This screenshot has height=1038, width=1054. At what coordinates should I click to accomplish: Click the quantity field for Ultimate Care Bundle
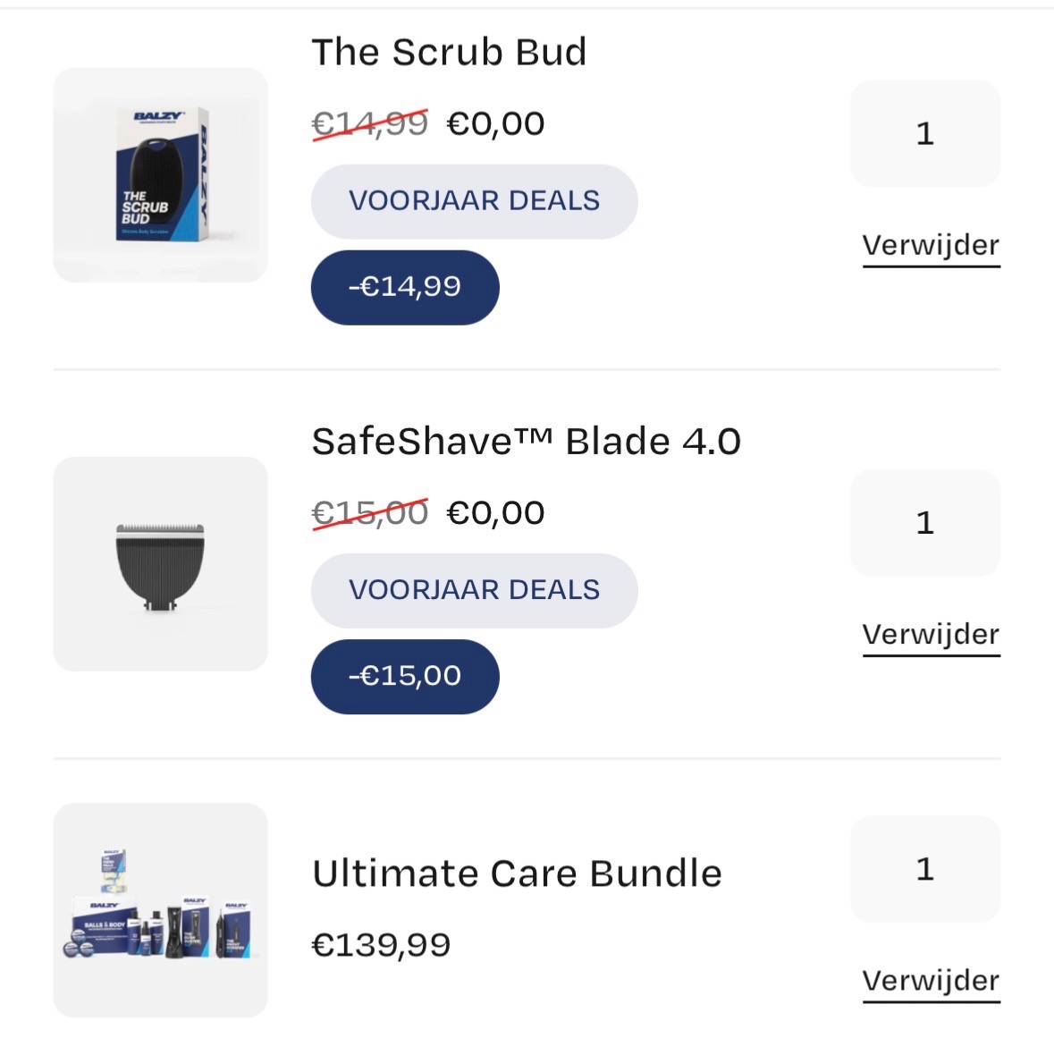(925, 869)
